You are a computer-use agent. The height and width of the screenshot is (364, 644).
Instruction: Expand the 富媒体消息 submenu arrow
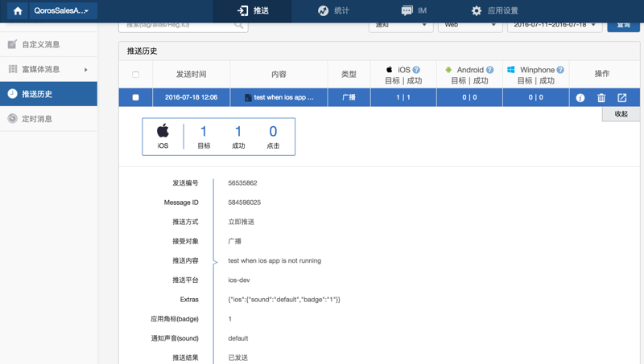(86, 70)
